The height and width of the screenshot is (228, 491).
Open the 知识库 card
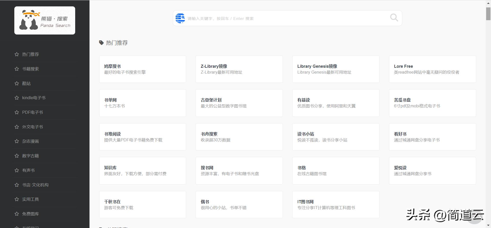143,171
